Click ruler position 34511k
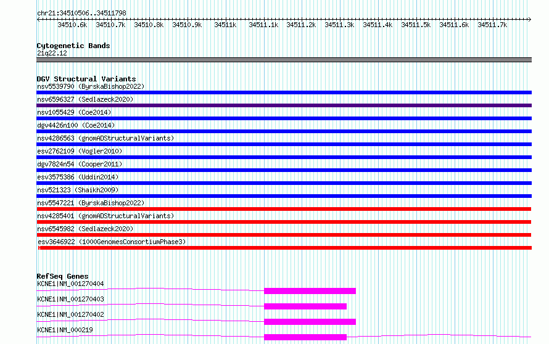Viewport: 549px width, 344px height. pyautogui.click(x=225, y=25)
